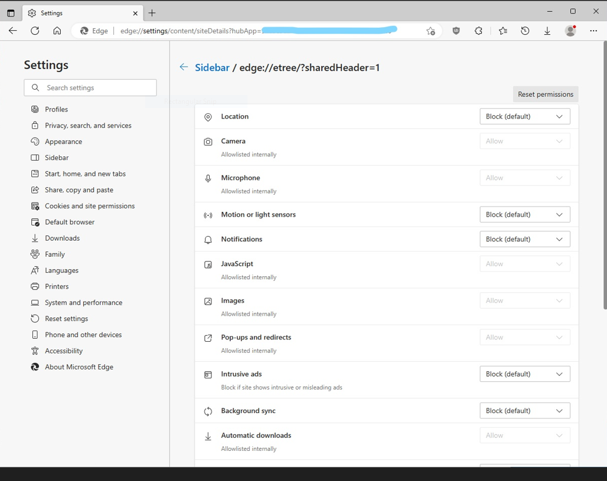Screen dimensions: 607x481
Task: Add this page to favorites star icon
Action: click(x=430, y=31)
